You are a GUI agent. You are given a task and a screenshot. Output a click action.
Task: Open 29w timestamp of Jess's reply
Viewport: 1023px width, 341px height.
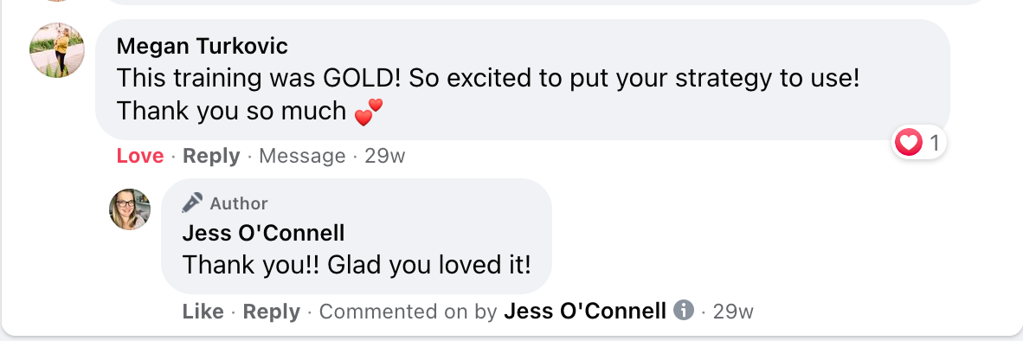click(733, 311)
